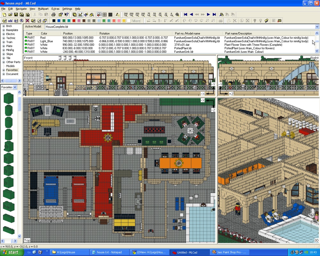
Task: Click the red crossed-out clear icon
Action: (27, 20)
